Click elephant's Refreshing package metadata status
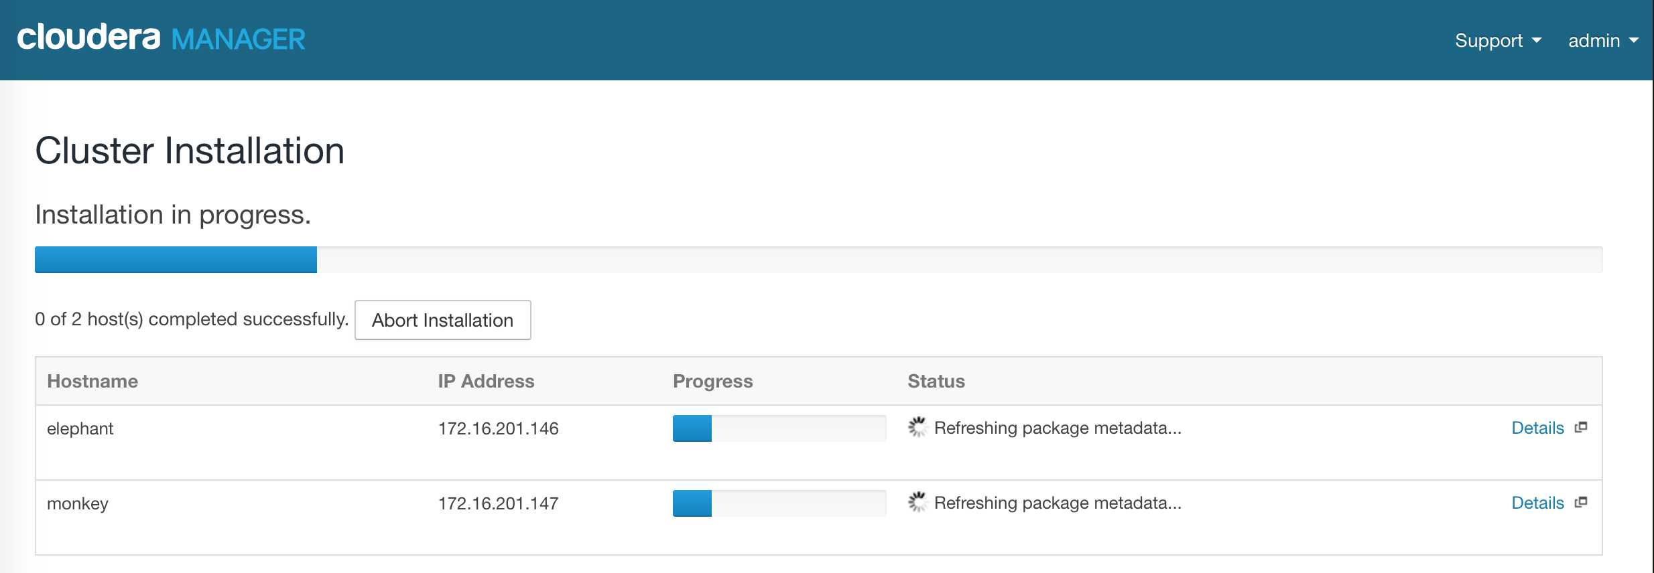Viewport: 1654px width, 573px height. click(1058, 428)
